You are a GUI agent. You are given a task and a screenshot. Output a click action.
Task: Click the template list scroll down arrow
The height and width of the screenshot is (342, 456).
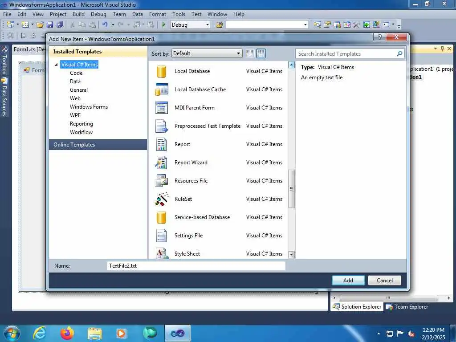[291, 255]
